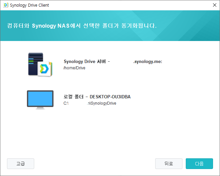220x176 pixels.
Task: Click the DESKTOP-OU3IDBA local folder label
Action: (97, 97)
